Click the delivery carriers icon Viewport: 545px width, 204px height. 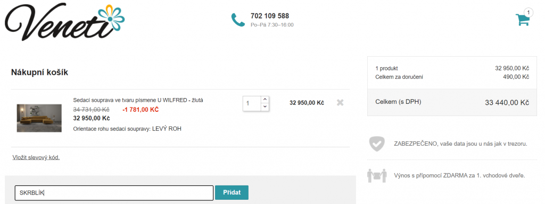tap(376, 175)
